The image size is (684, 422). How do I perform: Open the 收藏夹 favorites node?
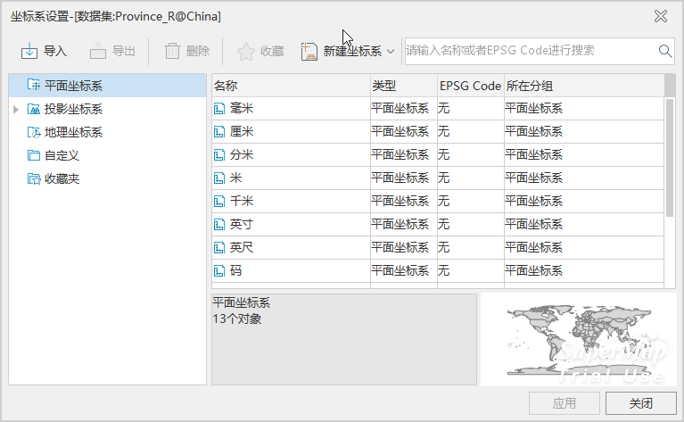[x=62, y=178]
